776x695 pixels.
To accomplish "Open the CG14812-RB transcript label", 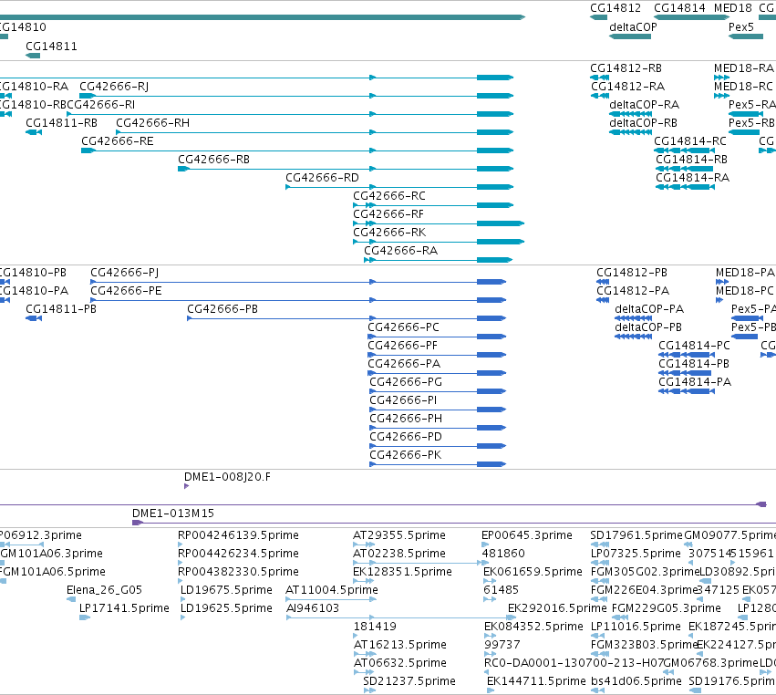I will tap(626, 68).
